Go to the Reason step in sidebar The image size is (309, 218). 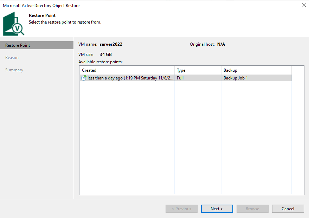[12, 58]
